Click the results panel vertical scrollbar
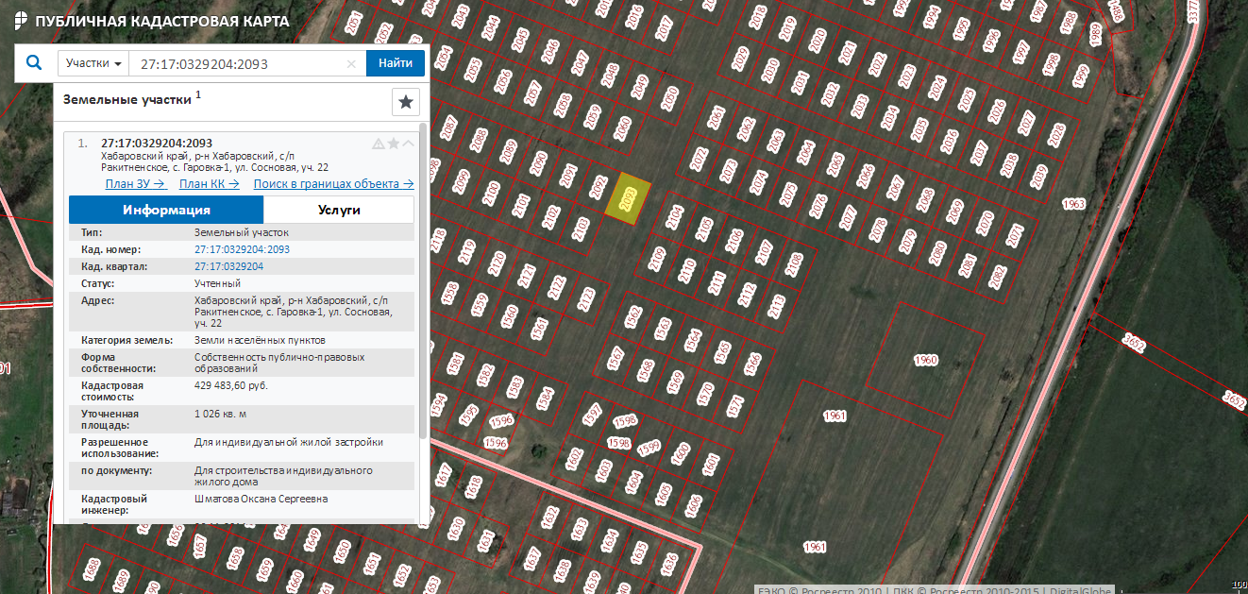 tap(422, 283)
